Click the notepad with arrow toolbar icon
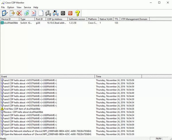Viewport: 172px width, 140px height. [x=12, y=13]
